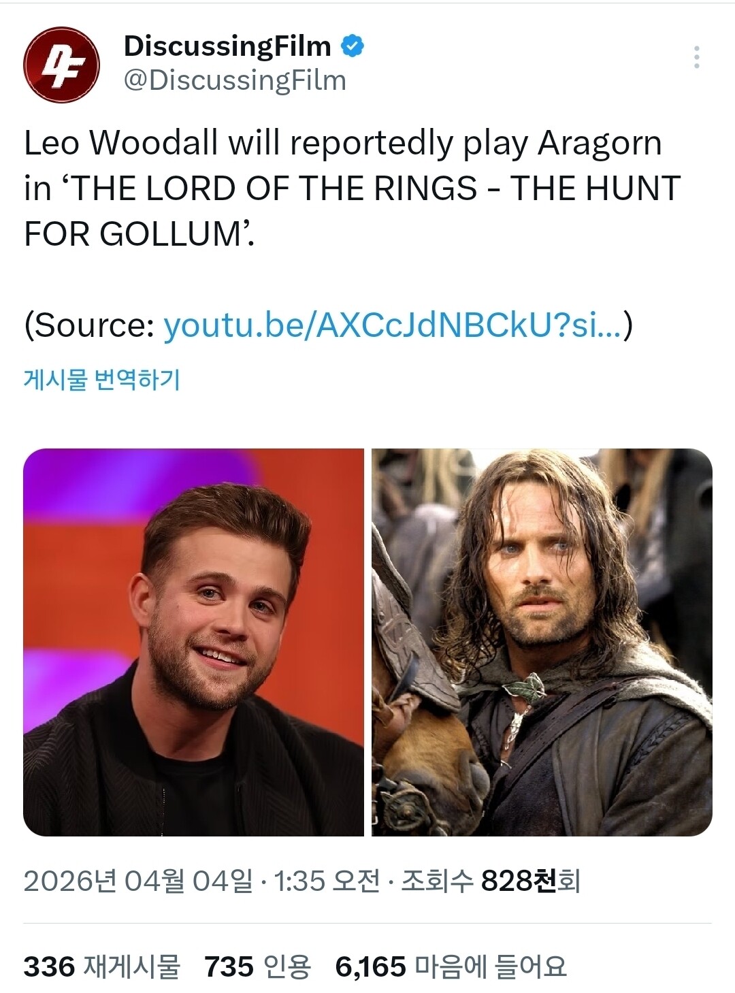View the right film still photo
This screenshot has width=735, height=993.
542,642
